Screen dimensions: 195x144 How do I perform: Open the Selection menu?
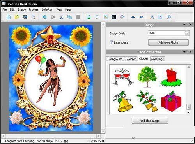click(x=48, y=9)
